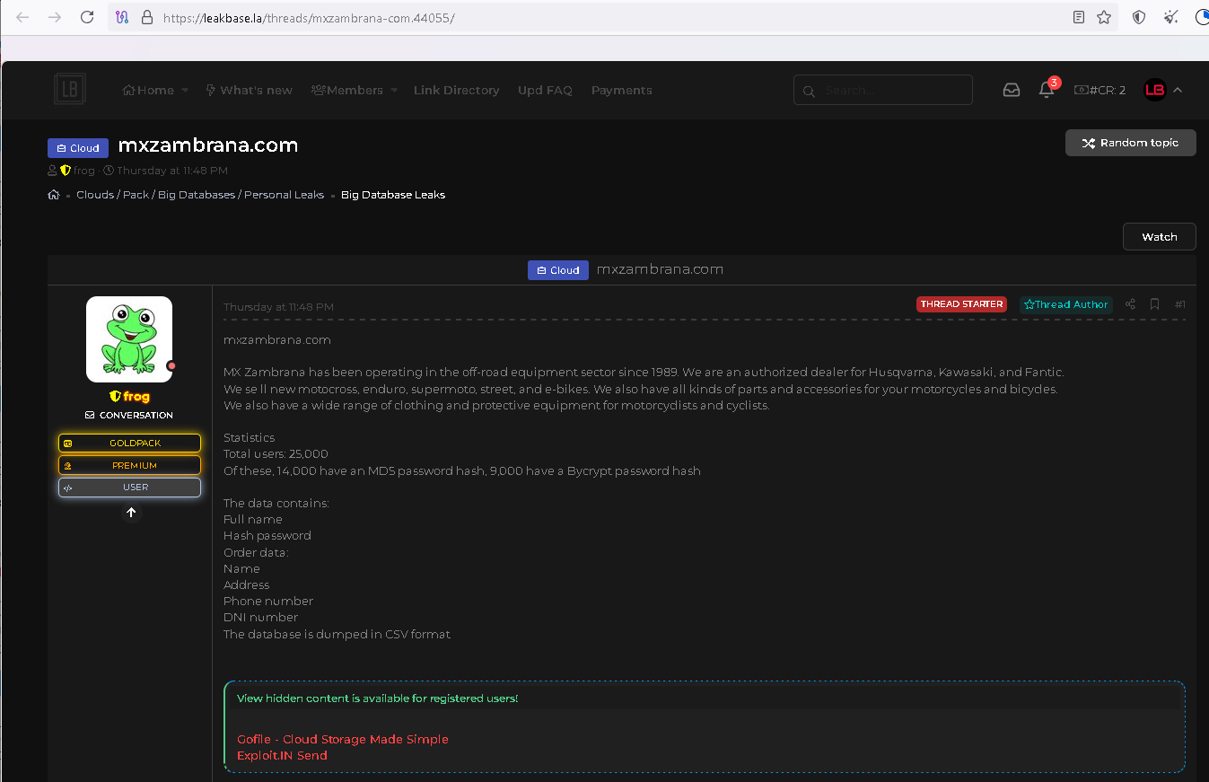Expand the Members dropdown

click(394, 91)
